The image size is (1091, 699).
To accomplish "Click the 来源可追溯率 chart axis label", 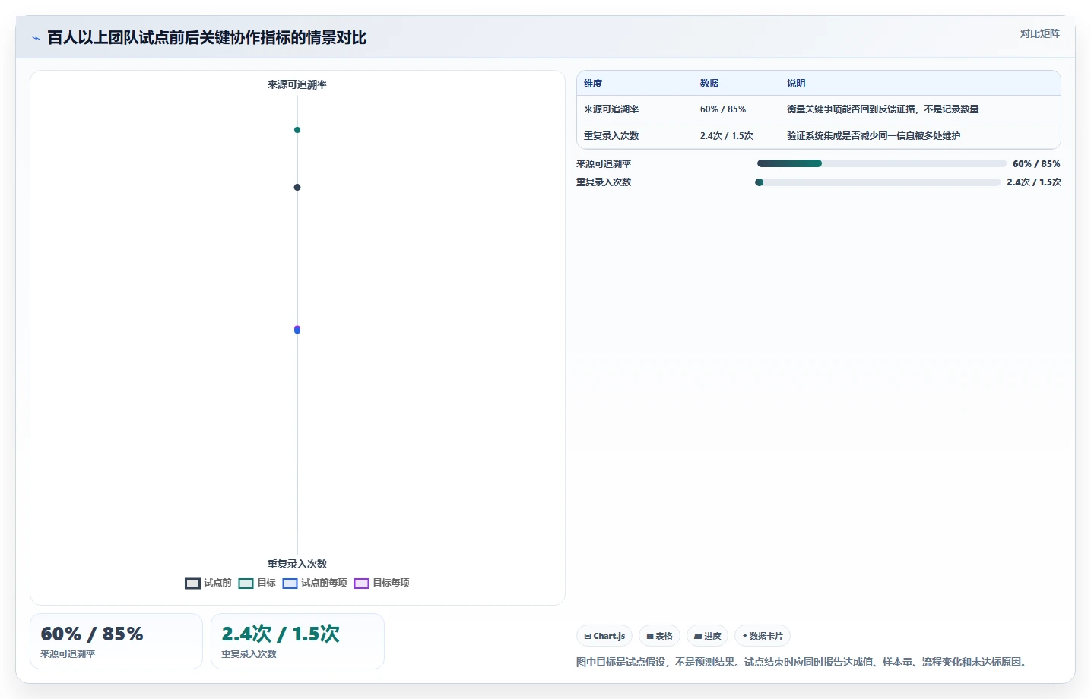I will pyautogui.click(x=297, y=84).
